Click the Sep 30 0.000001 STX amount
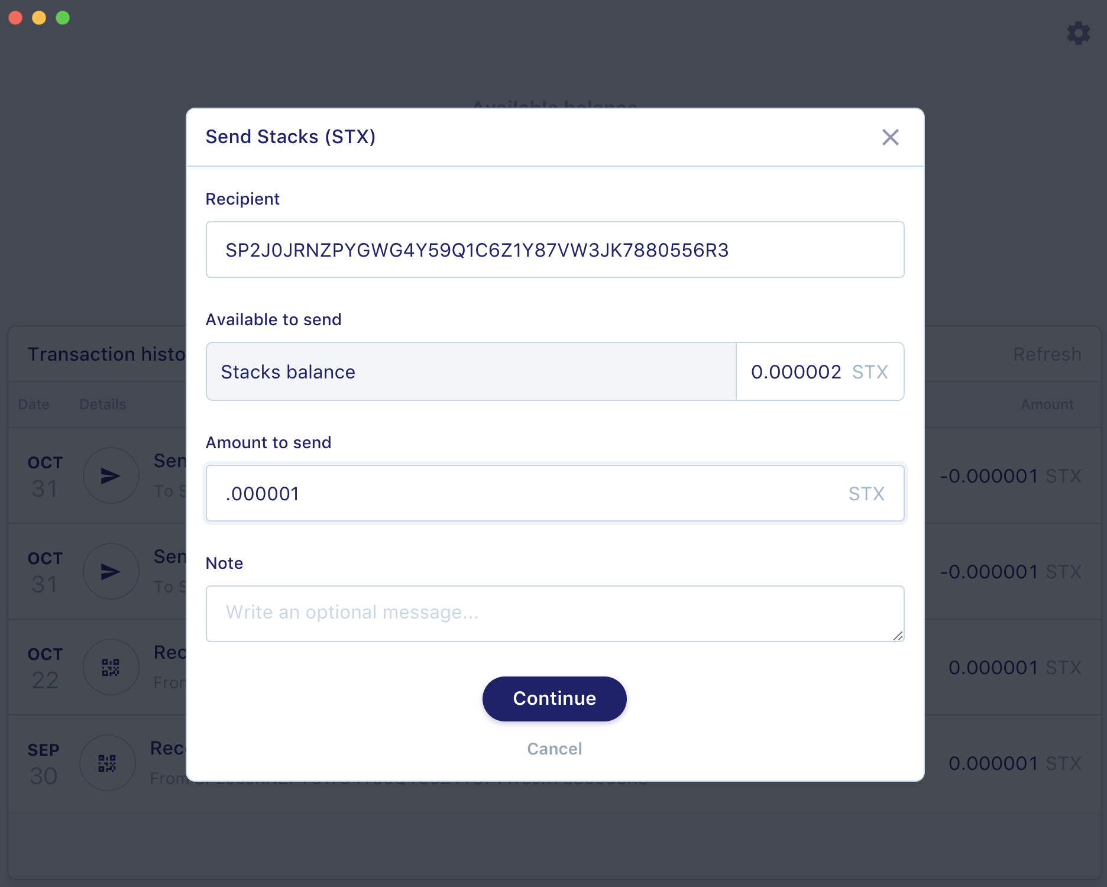 (1015, 763)
